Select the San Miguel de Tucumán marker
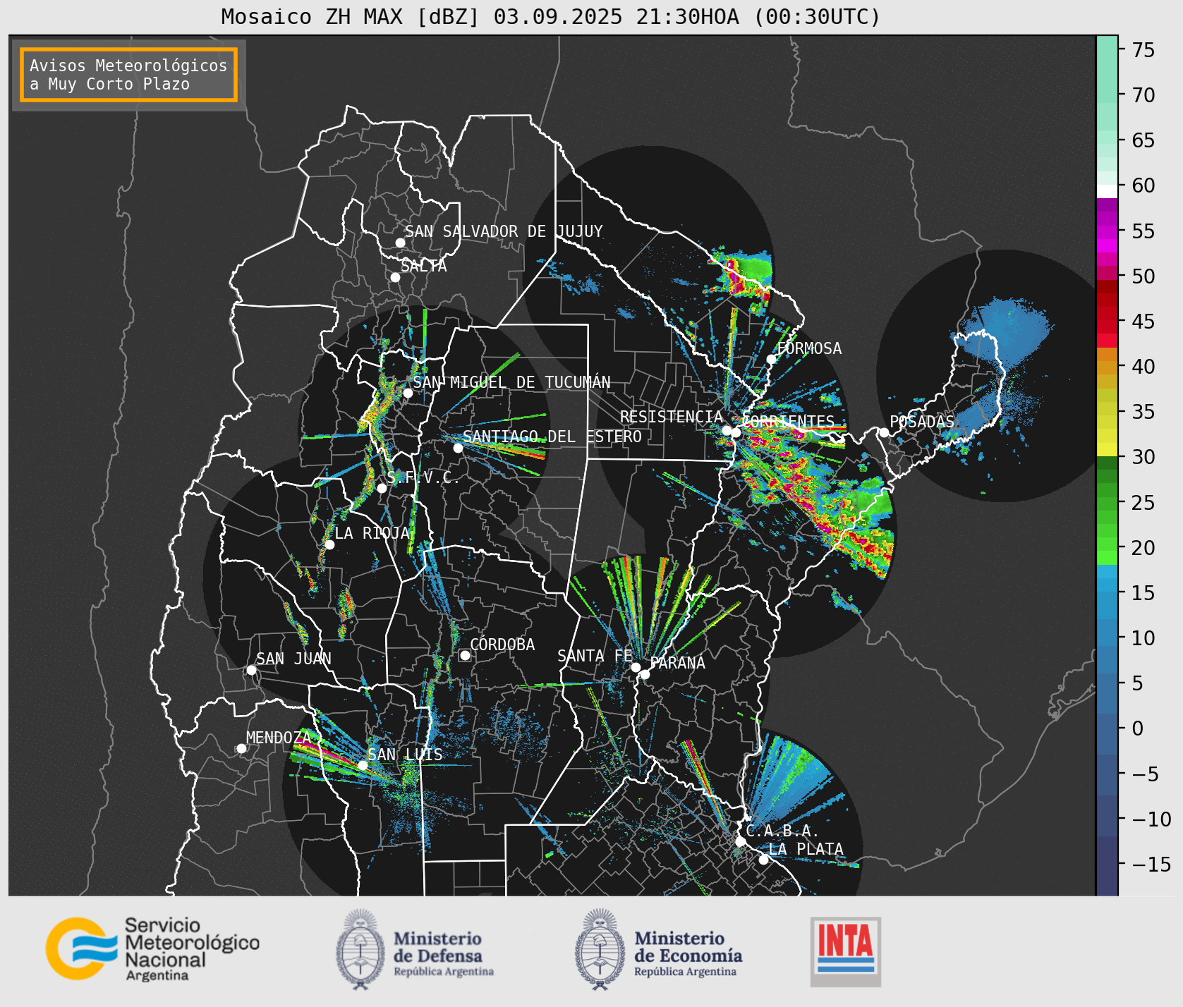The image size is (1183, 1007). point(407,393)
